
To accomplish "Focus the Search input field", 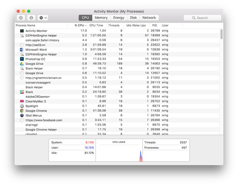I will (203, 18).
